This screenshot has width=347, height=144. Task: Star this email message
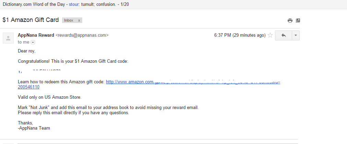(x=270, y=35)
